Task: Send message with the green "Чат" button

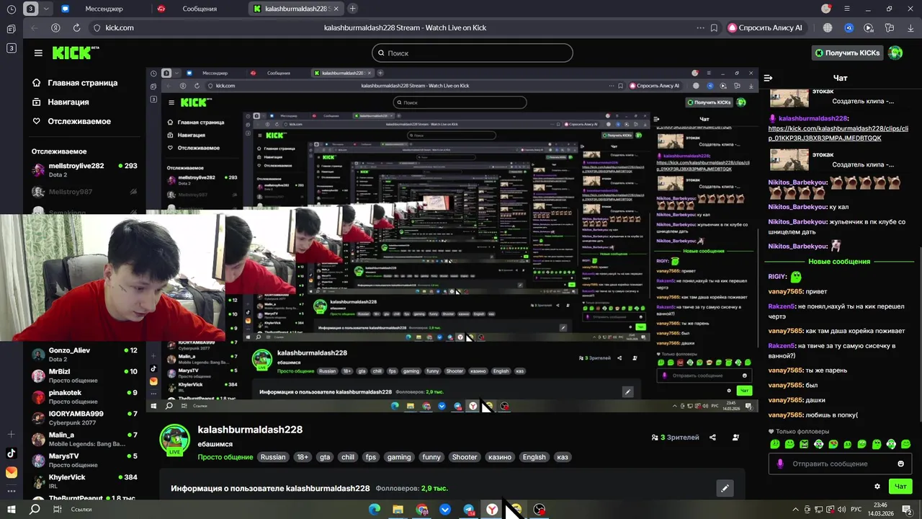Action: click(900, 487)
